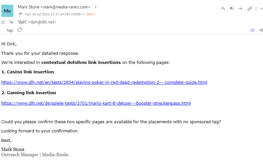The height and width of the screenshot is (163, 263).
Task: Click the email date timestamp
Action: (x=53, y=14)
